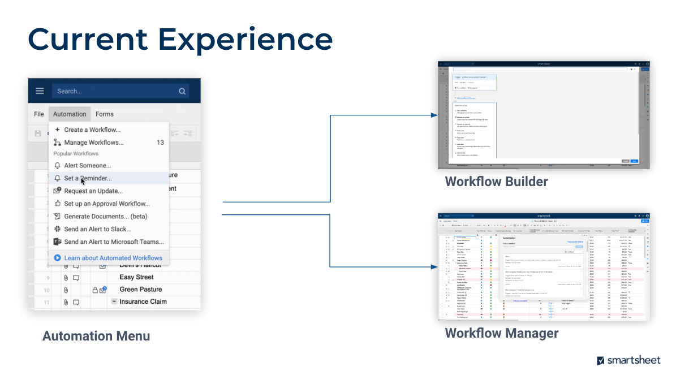Screen dimensions: 689x388
Task: Click Cancel button in Workflow Builder
Action: 626,161
